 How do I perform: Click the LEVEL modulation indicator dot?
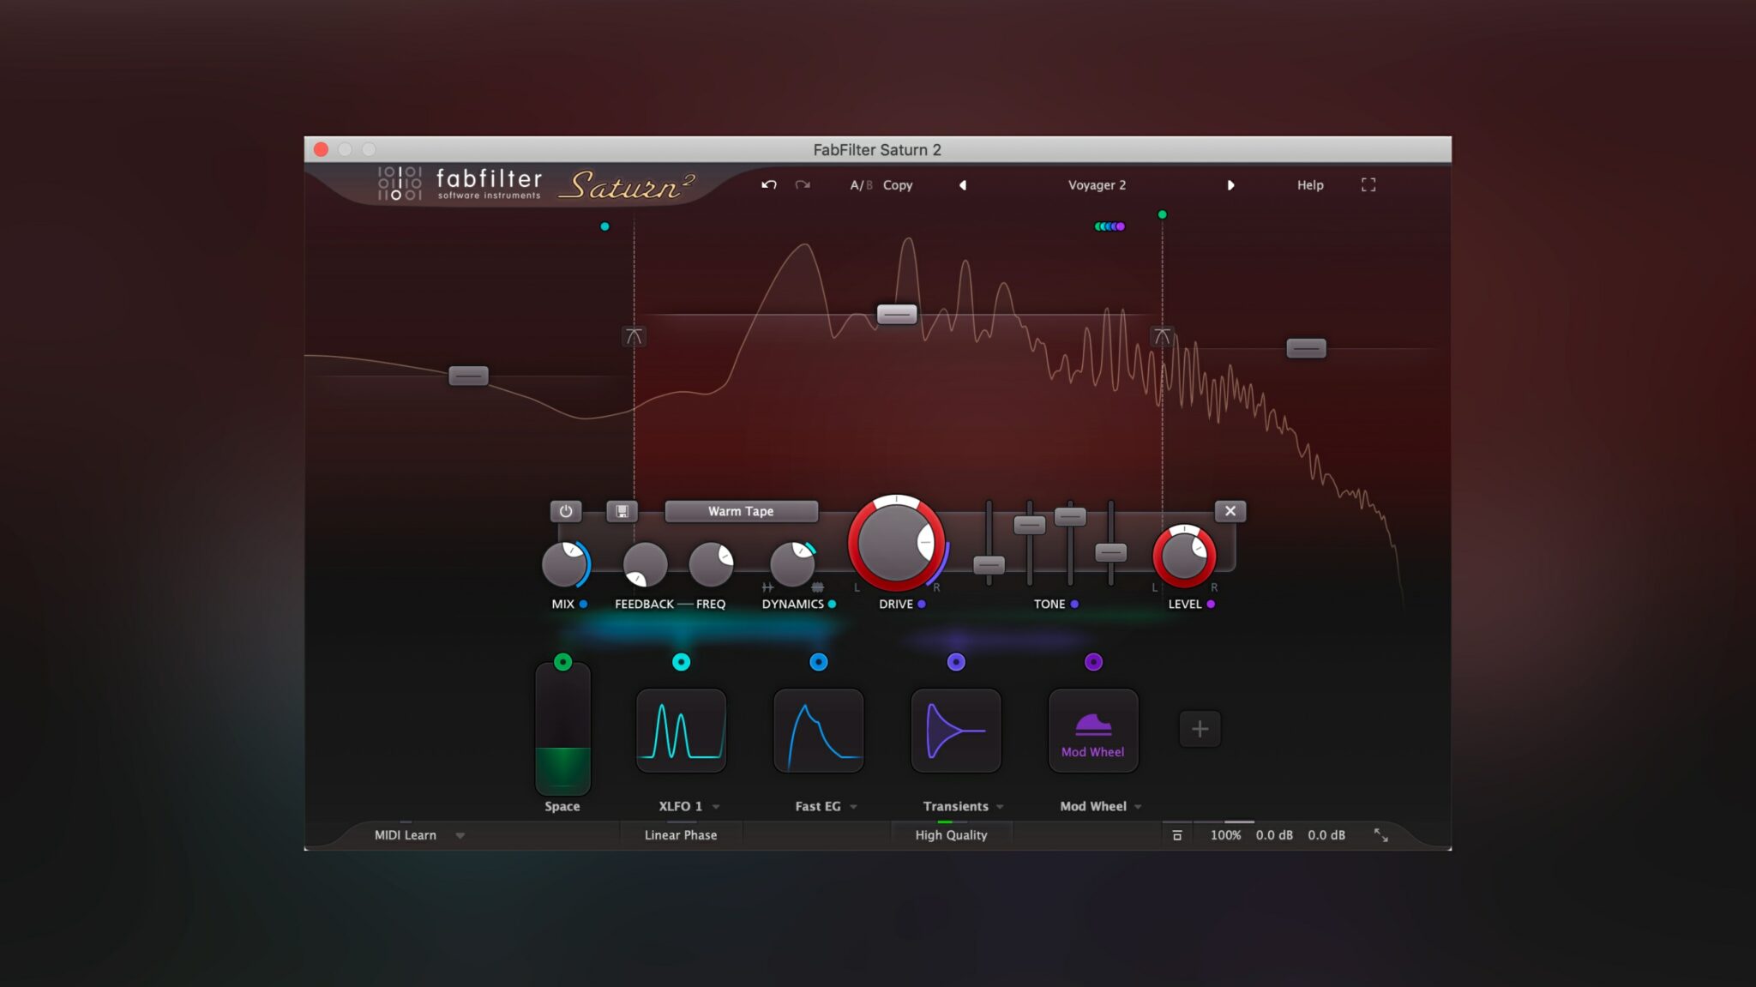tap(1211, 605)
